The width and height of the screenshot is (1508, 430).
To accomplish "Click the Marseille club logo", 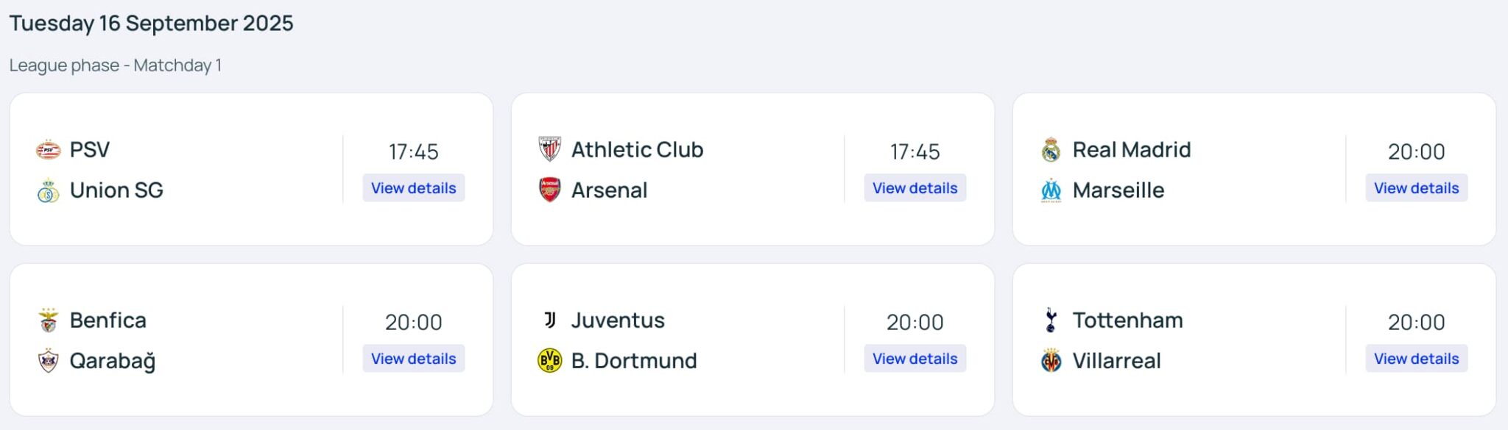I will 1051,191.
